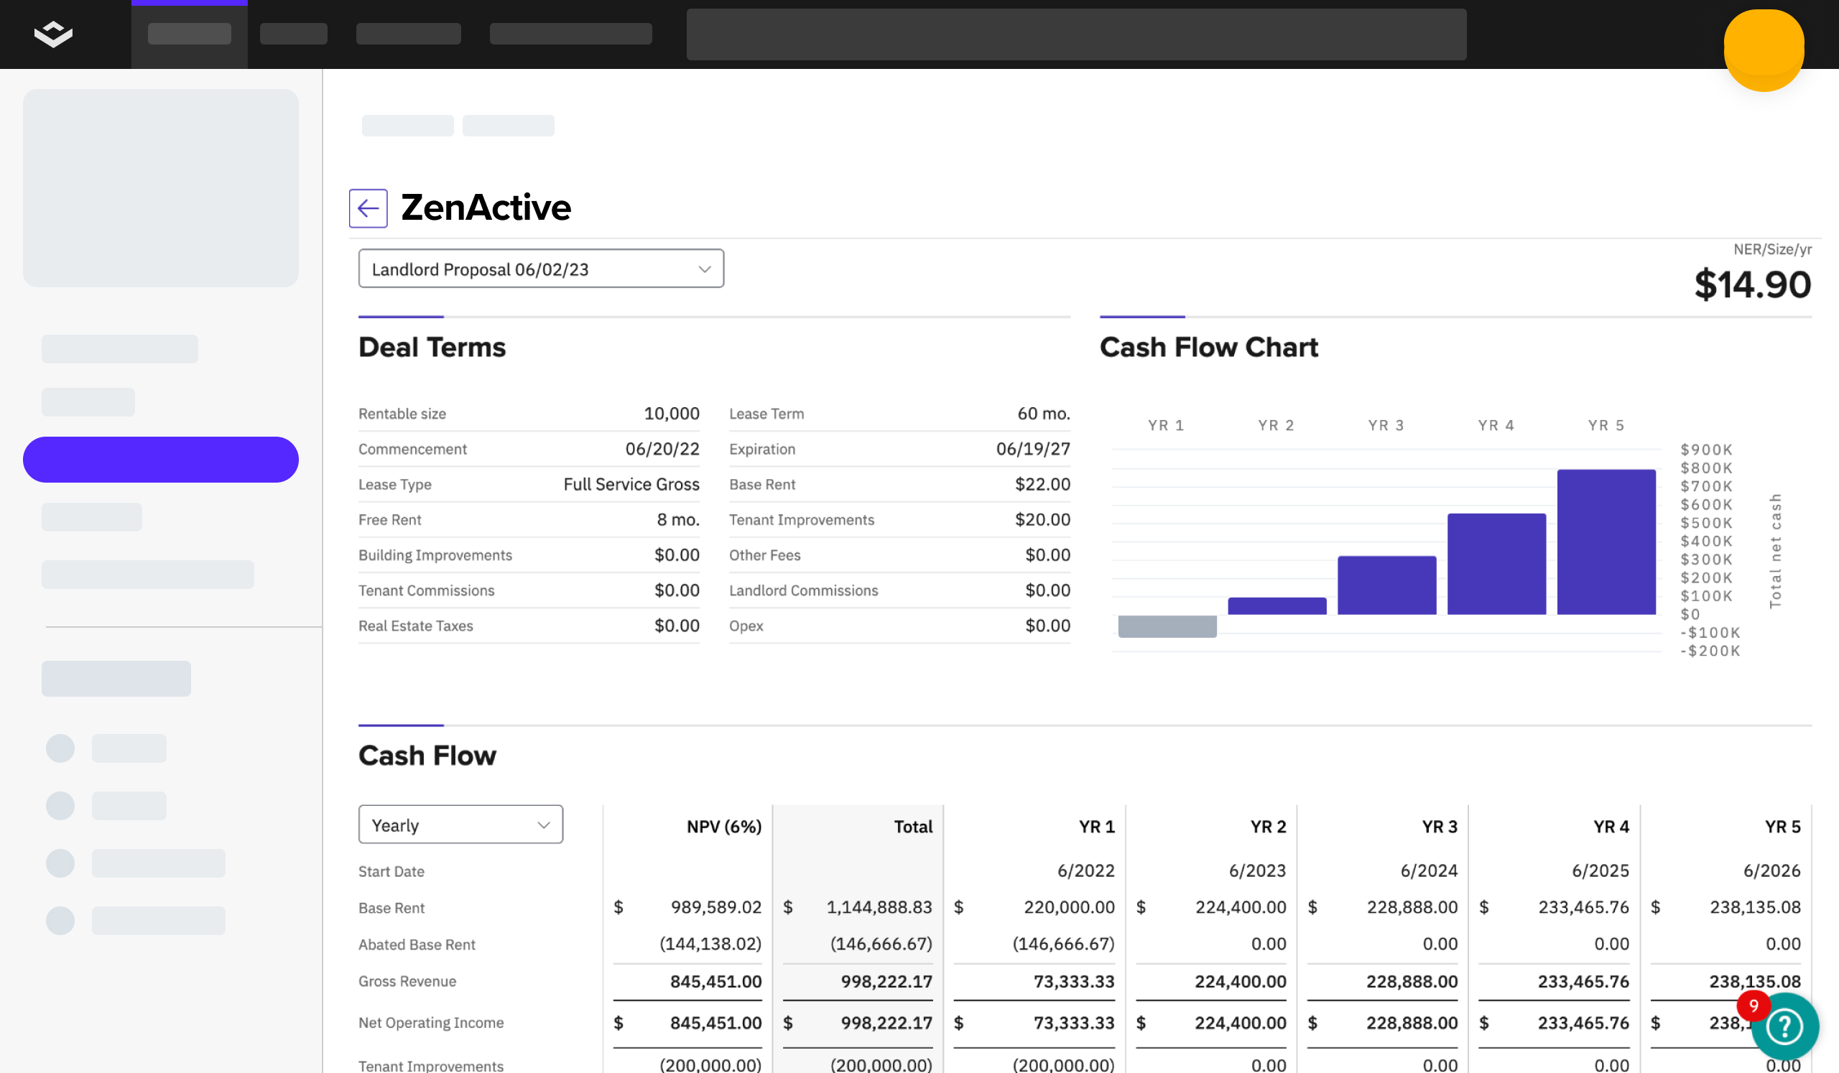Click the YR 1 Base Rent 220,000.00
This screenshot has width=1839, height=1073.
tap(1069, 907)
